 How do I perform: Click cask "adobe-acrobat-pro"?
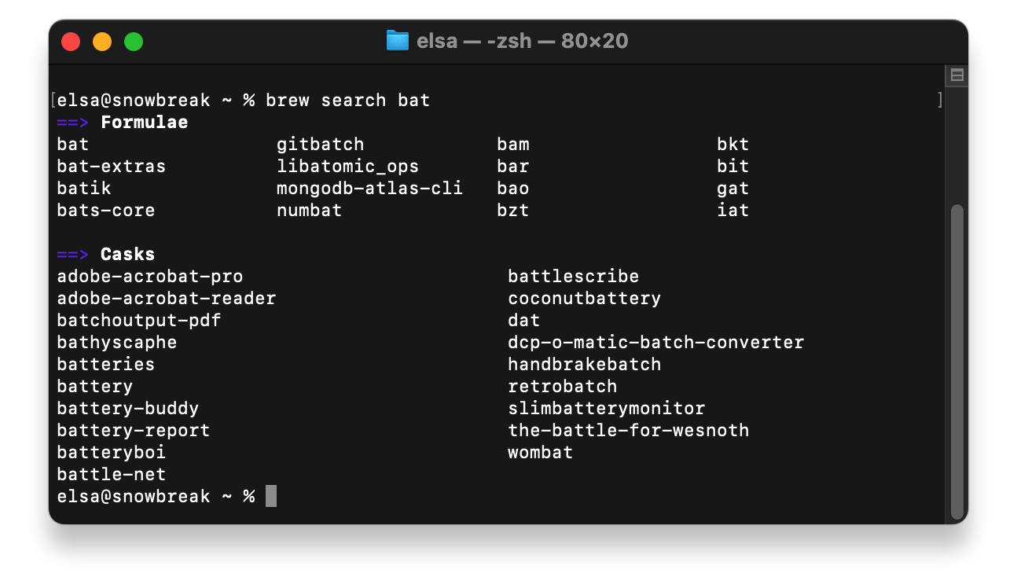click(x=150, y=277)
